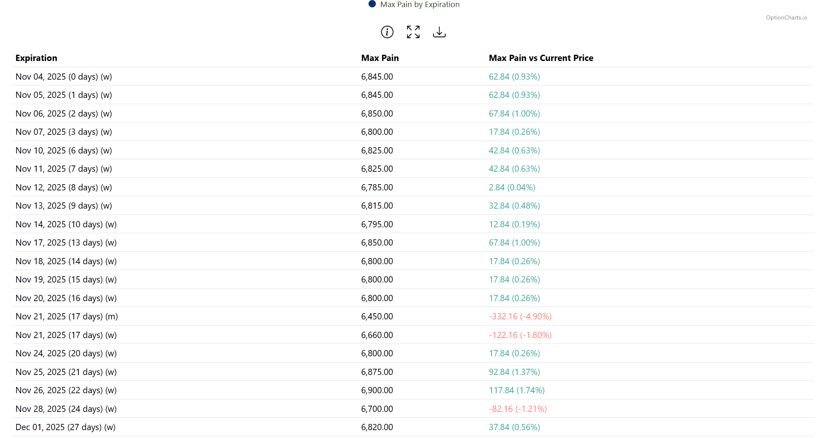The image size is (819, 438).
Task: Click the blue legend dot marker
Action: coord(372,4)
